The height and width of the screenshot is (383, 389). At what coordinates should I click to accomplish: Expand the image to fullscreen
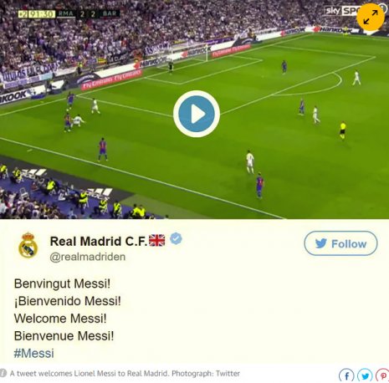pyautogui.click(x=371, y=17)
